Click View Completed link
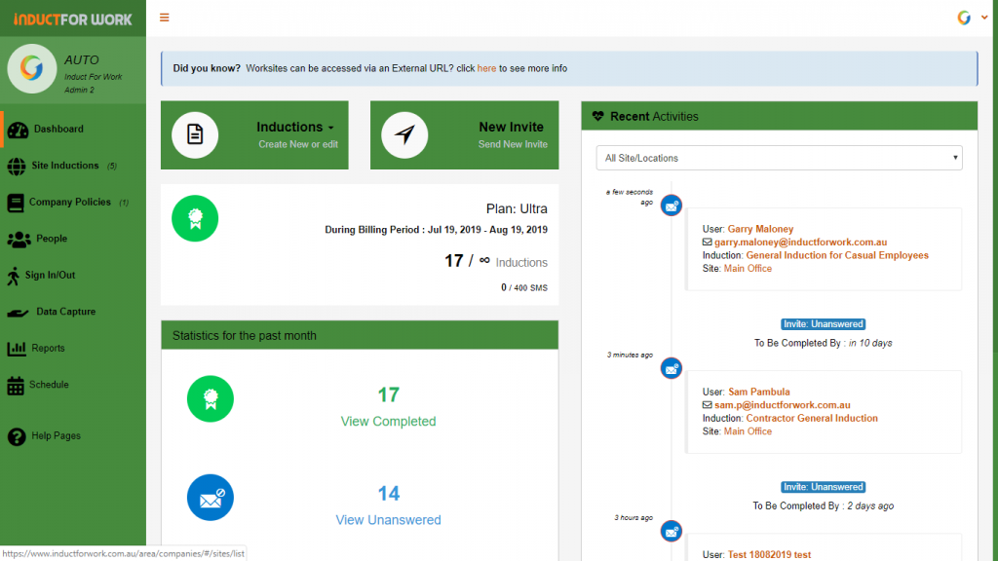The image size is (998, 561). [x=388, y=421]
